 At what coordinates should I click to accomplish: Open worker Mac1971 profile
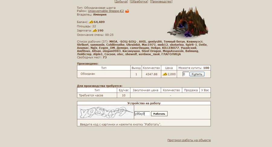149,44
